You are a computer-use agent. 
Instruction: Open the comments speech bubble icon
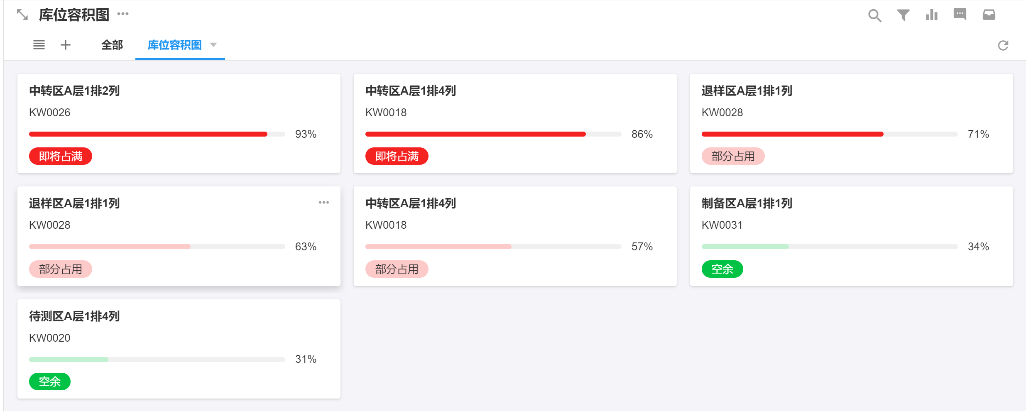click(960, 15)
